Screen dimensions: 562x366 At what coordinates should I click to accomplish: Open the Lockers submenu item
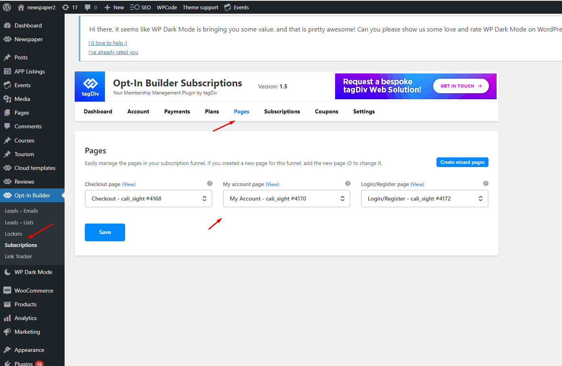coord(13,234)
